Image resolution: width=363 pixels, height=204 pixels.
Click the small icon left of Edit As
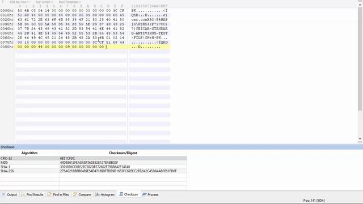pyautogui.click(x=3, y=2)
